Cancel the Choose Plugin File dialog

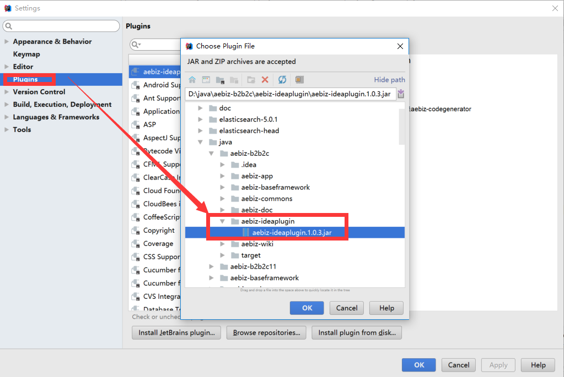347,308
